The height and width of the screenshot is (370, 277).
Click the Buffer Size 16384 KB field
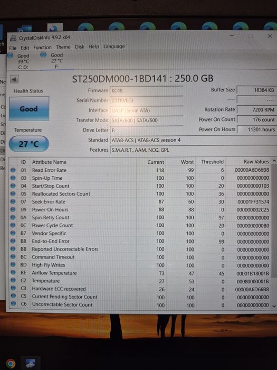point(257,90)
